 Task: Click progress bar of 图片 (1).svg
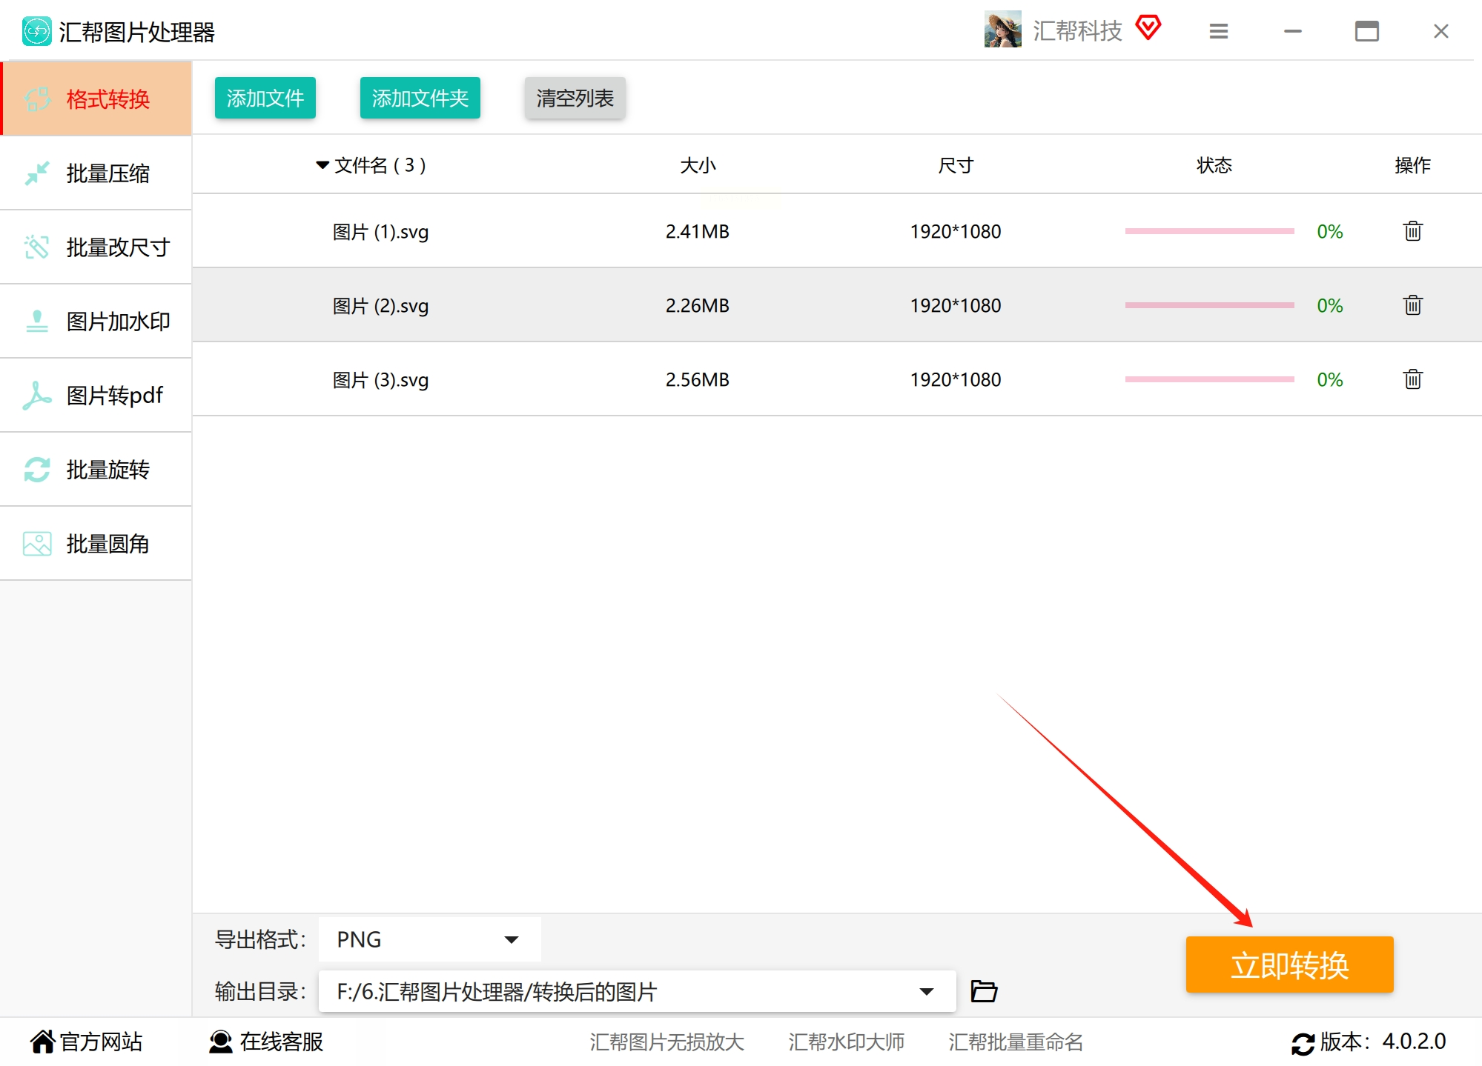pos(1208,231)
